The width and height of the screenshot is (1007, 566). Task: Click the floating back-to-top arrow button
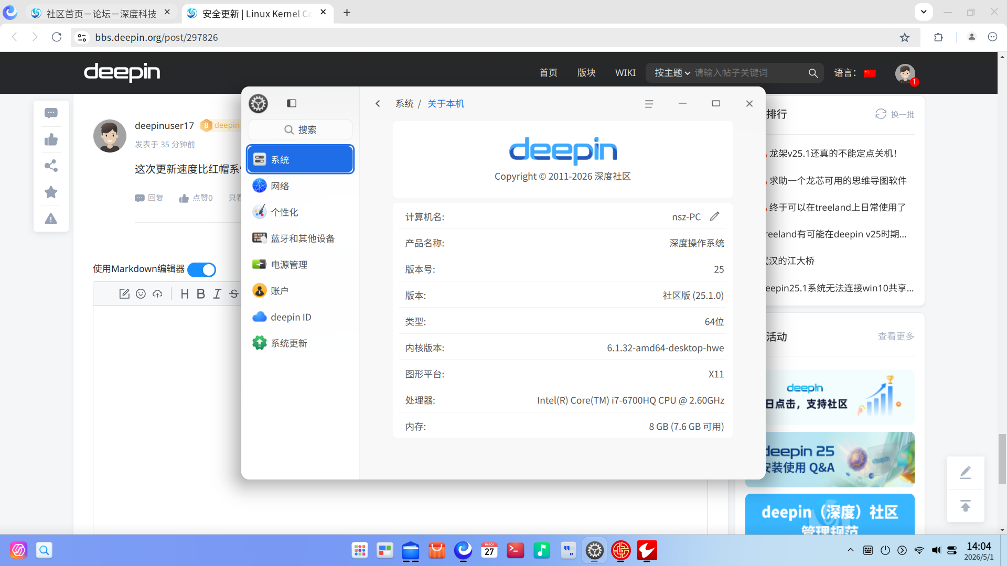(965, 506)
